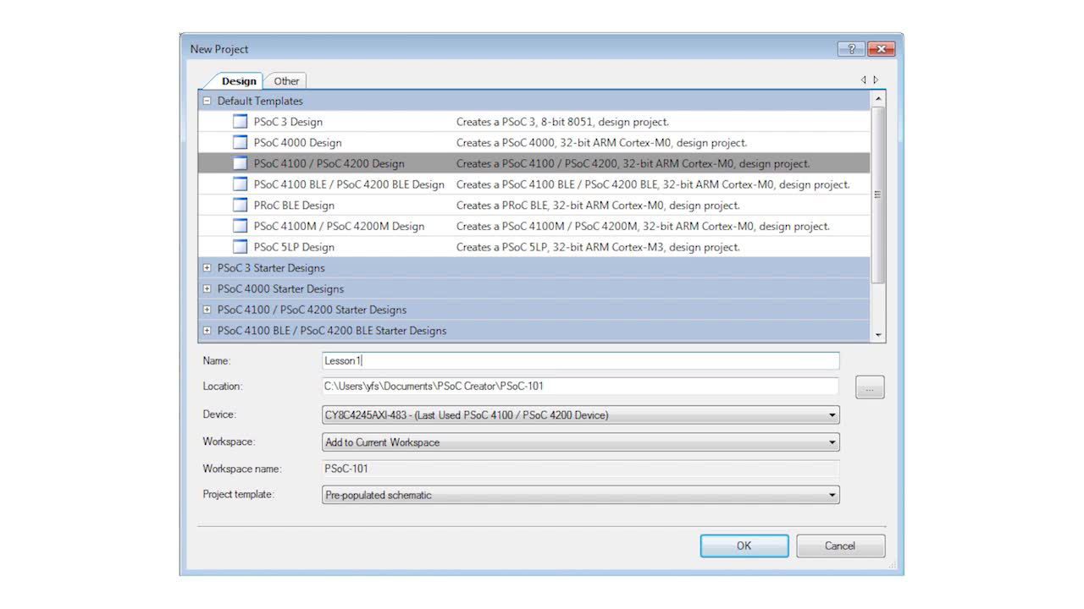Confirm with the OK button

(744, 546)
